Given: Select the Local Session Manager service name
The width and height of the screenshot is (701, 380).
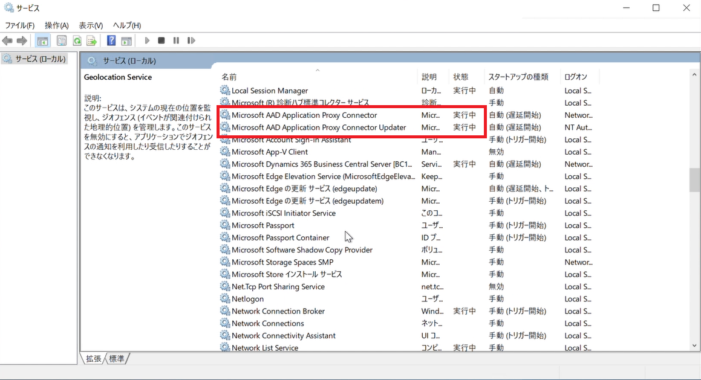Looking at the screenshot, I should pos(270,91).
